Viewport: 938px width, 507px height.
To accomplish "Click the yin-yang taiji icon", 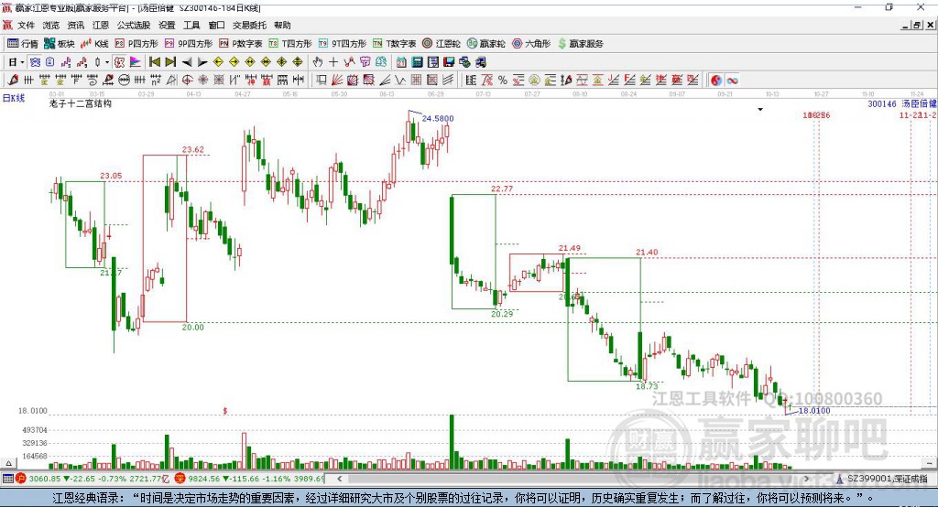I will (716, 81).
